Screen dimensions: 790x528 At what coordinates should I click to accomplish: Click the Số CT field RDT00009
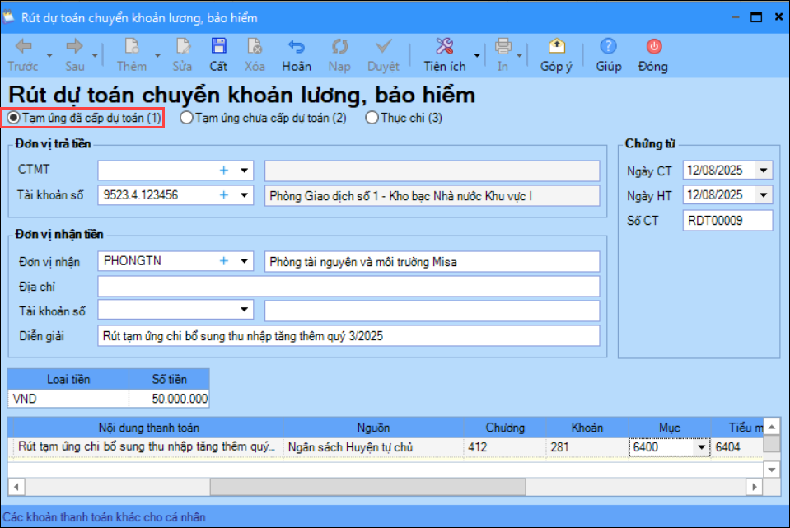pos(727,221)
